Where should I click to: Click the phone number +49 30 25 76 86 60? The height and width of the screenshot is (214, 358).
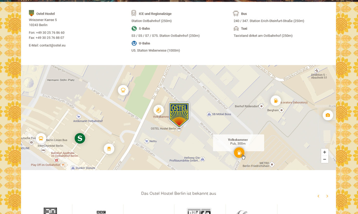[50, 32]
